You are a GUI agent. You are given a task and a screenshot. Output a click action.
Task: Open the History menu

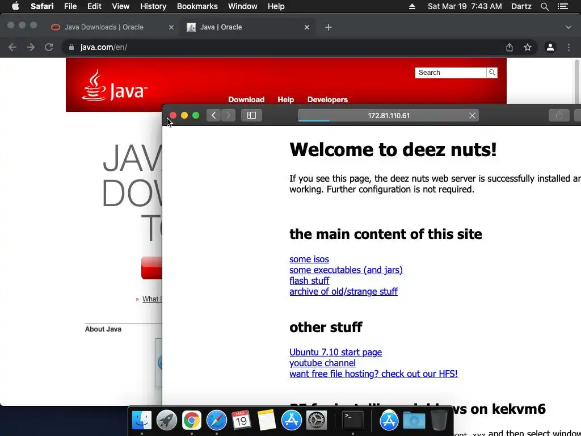tap(153, 6)
